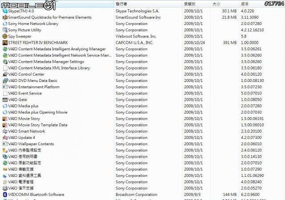Select the VAIO Event Service entry name
285x200 pixels.
click(x=25, y=93)
